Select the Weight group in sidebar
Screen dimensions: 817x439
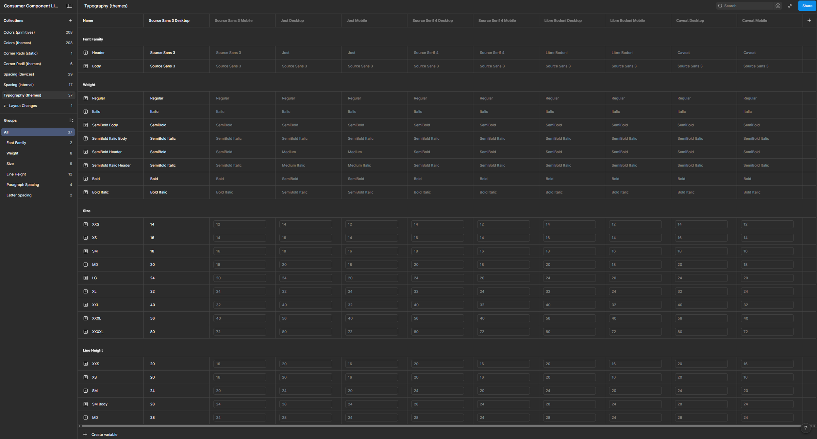[x=12, y=153]
